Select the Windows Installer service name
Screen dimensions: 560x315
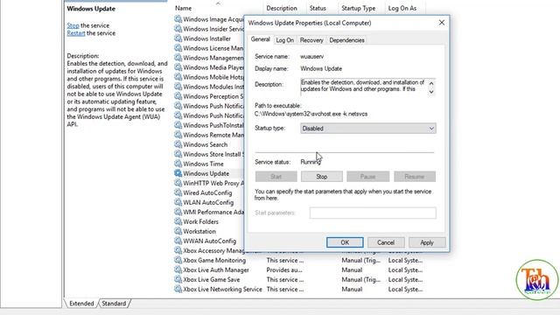click(206, 38)
